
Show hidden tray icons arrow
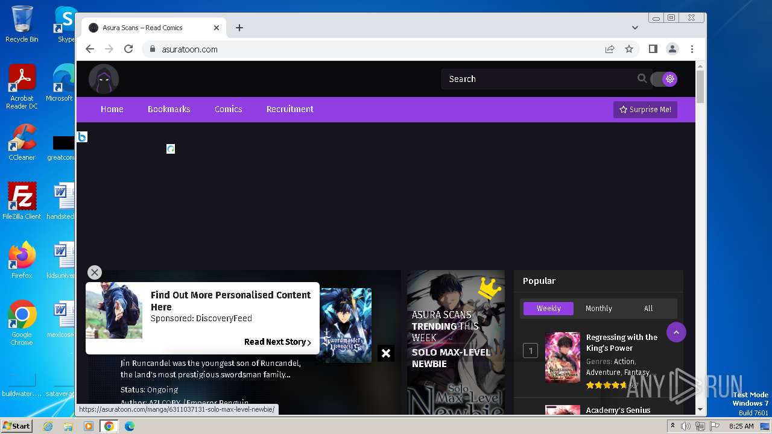pos(672,426)
